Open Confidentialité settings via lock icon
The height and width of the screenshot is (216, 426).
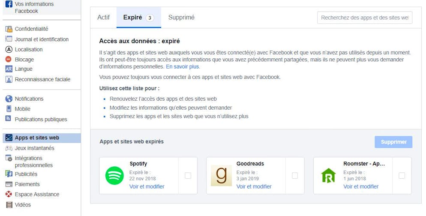(x=9, y=29)
